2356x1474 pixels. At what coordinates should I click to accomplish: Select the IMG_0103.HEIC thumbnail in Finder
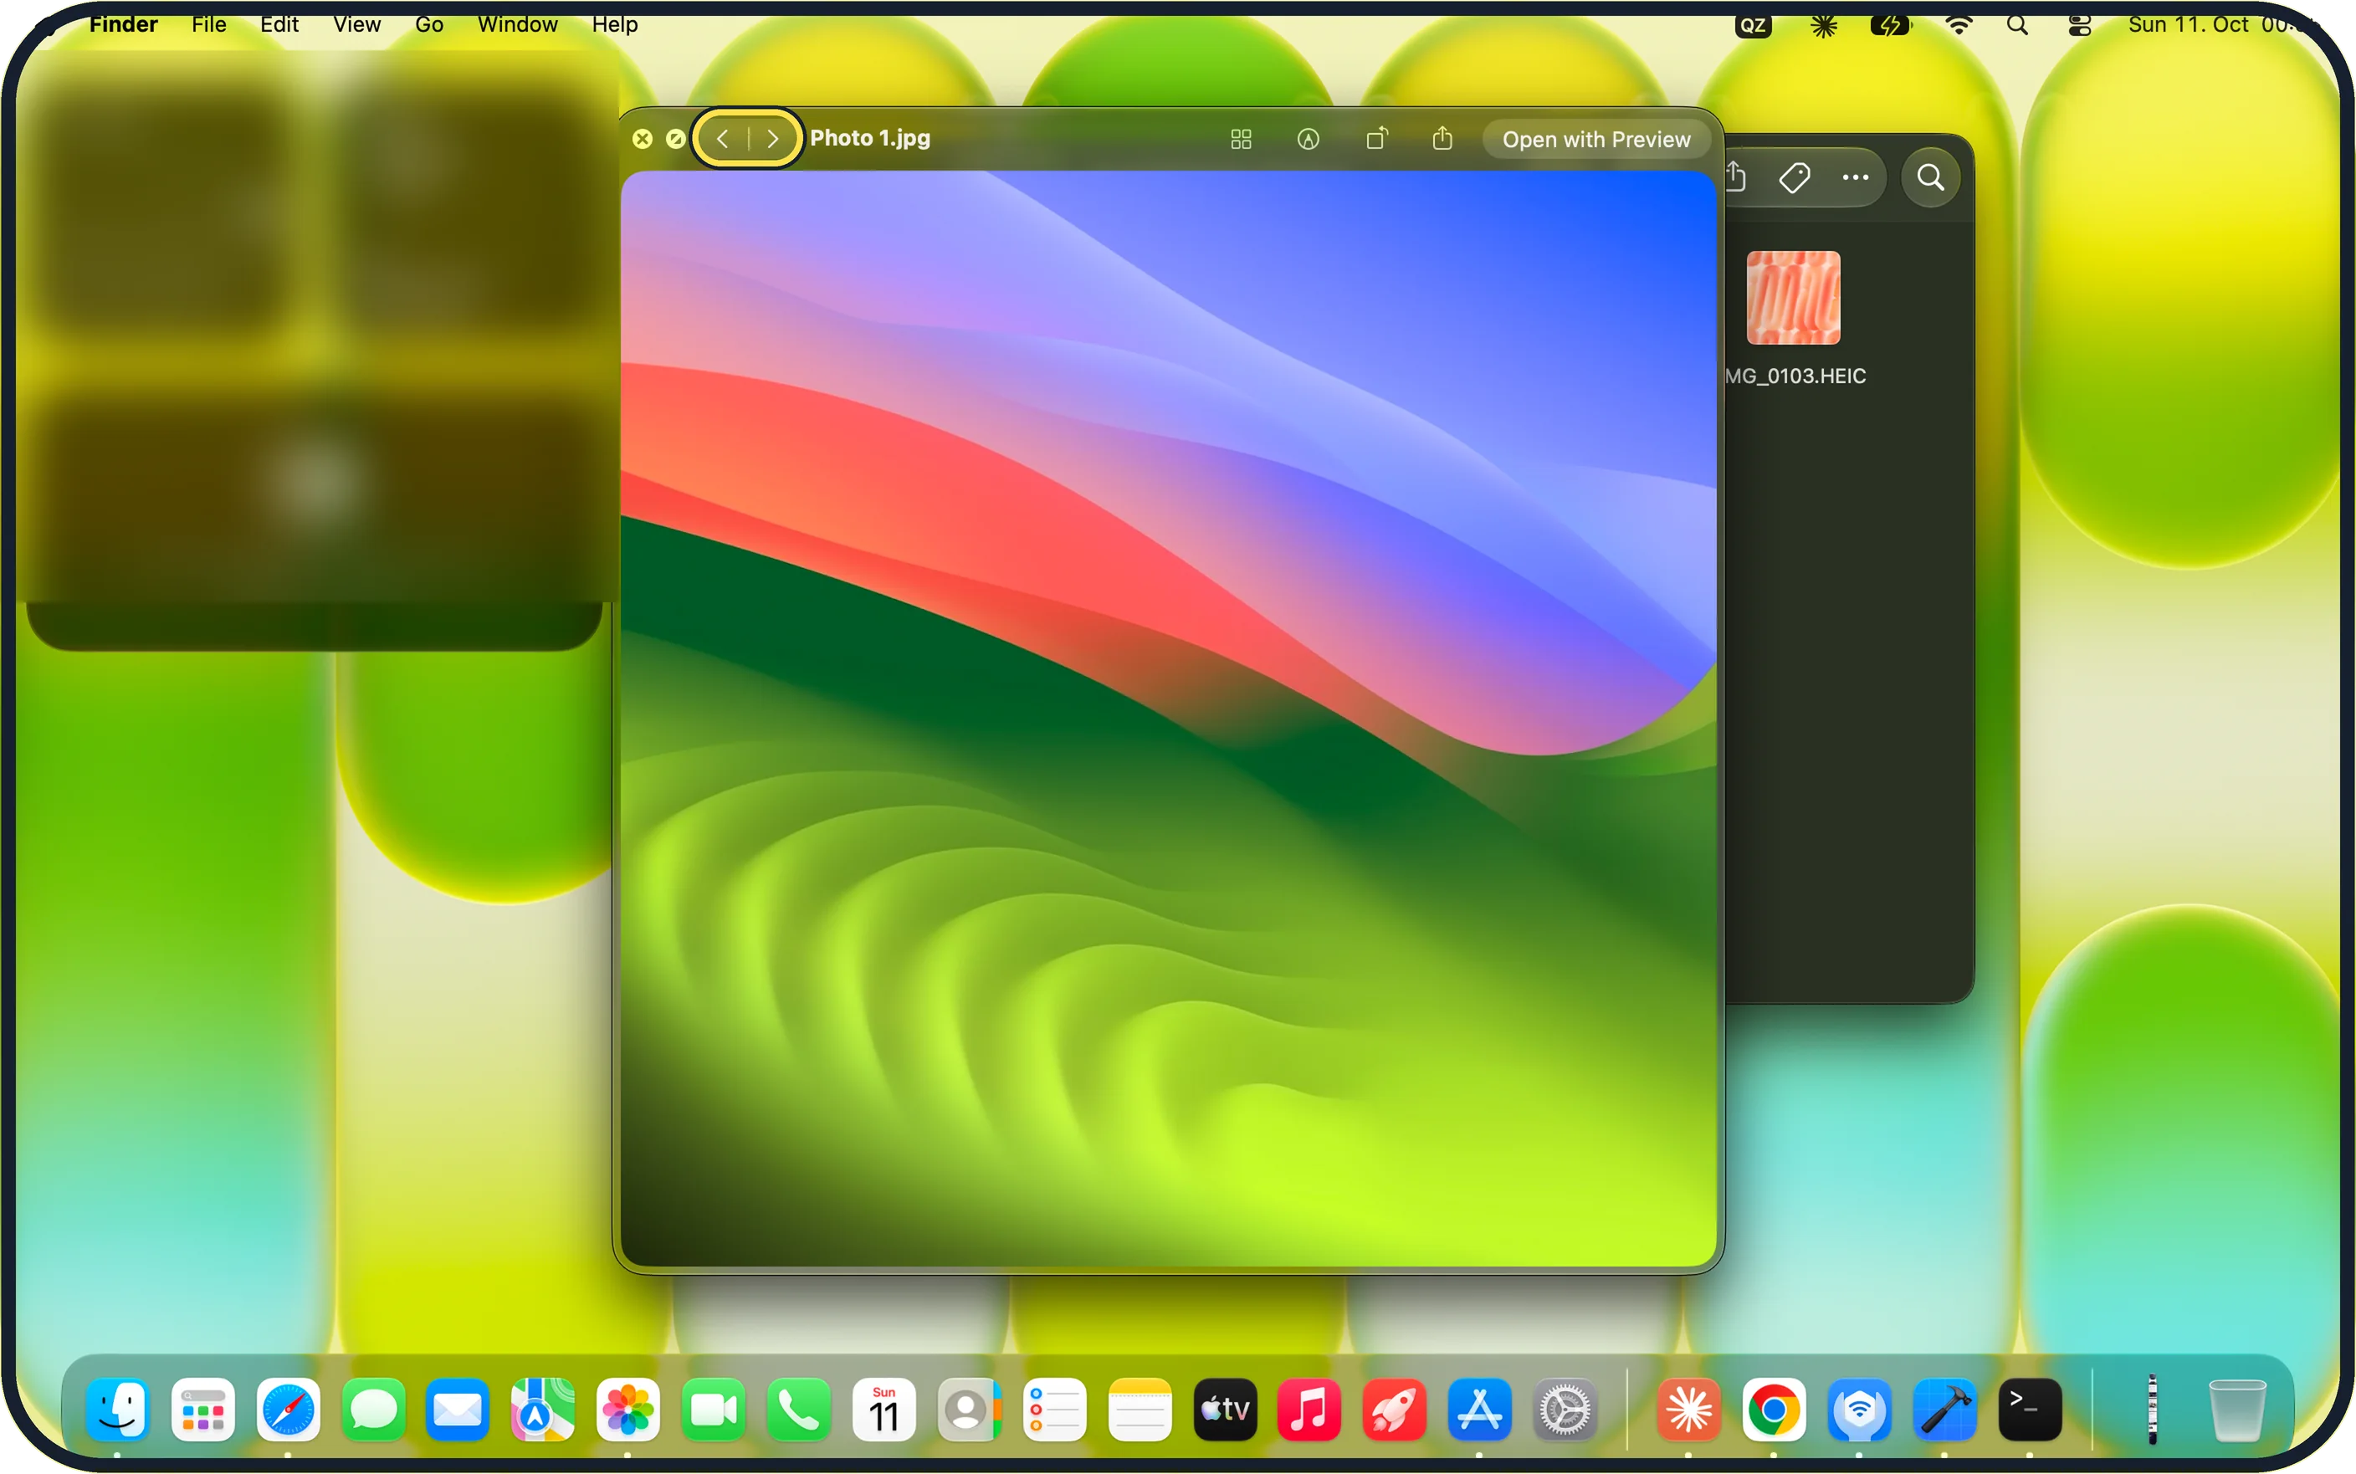pyautogui.click(x=1793, y=297)
